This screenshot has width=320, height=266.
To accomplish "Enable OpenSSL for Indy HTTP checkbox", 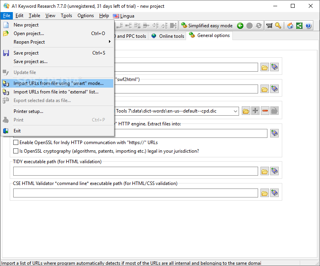I will point(16,143).
